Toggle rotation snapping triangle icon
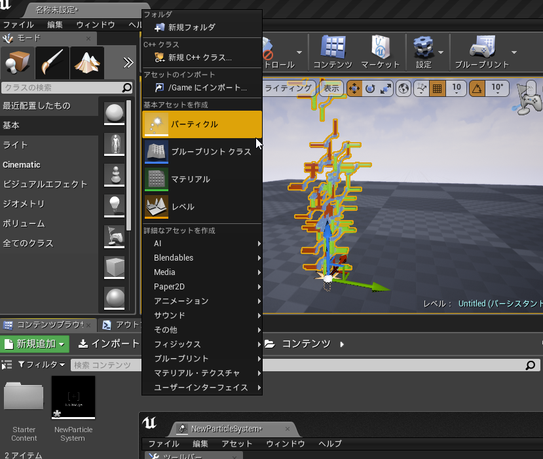 477,88
